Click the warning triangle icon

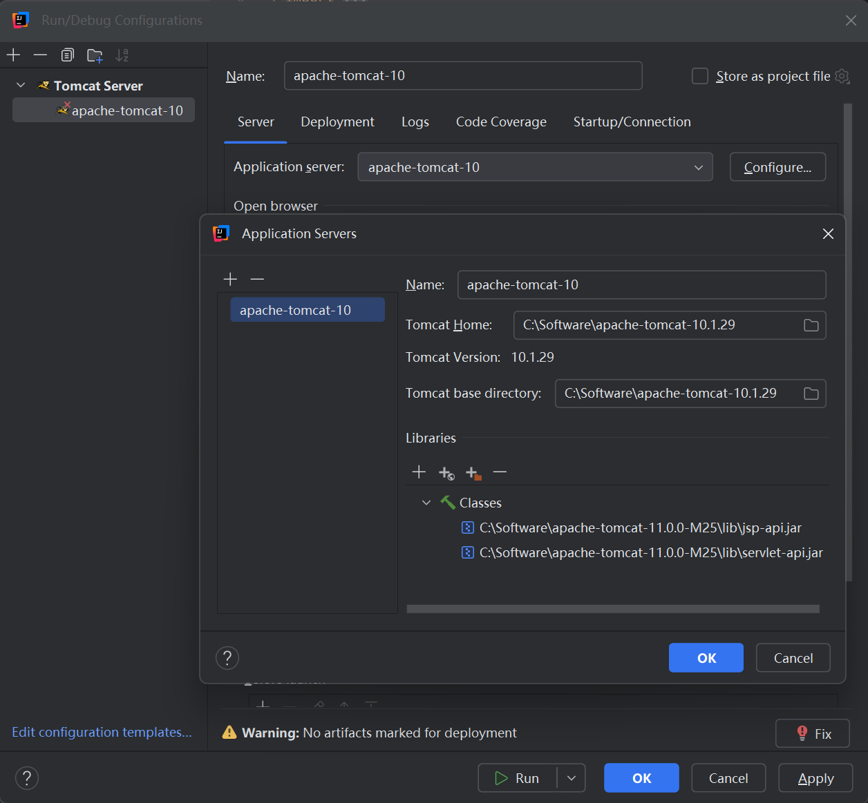(229, 733)
